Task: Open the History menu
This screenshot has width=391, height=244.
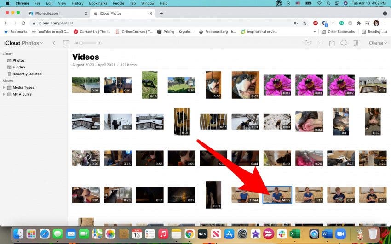Action: (77, 3)
